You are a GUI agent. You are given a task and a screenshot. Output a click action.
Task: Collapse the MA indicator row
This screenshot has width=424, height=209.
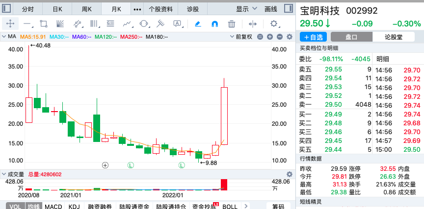4,37
